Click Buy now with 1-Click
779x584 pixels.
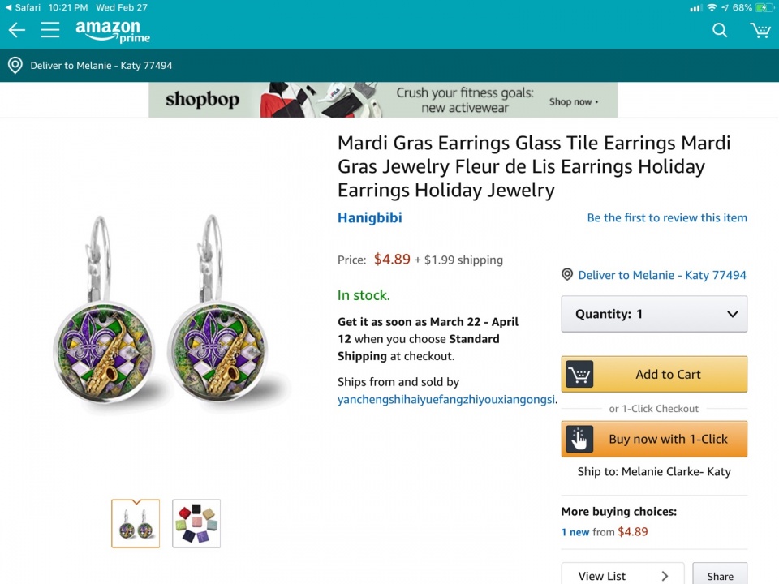point(654,439)
